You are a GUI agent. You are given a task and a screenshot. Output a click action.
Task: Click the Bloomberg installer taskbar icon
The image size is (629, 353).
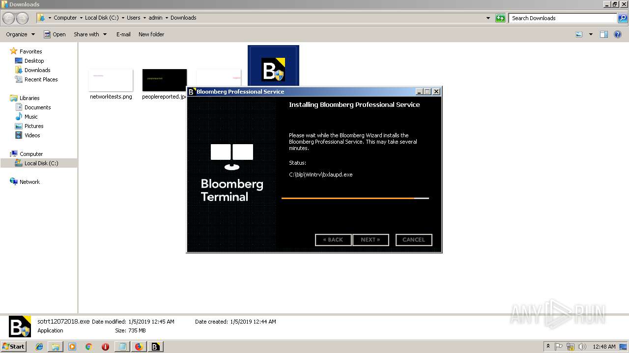tap(155, 347)
